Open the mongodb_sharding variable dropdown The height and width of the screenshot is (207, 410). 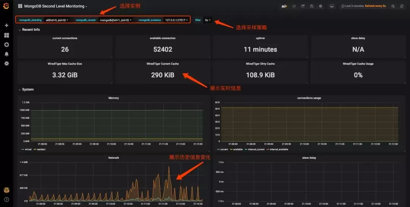pyautogui.click(x=57, y=20)
